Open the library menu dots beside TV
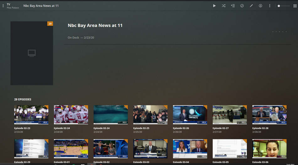Image resolution: width=298 pixels, height=165 pixels. point(3,6)
